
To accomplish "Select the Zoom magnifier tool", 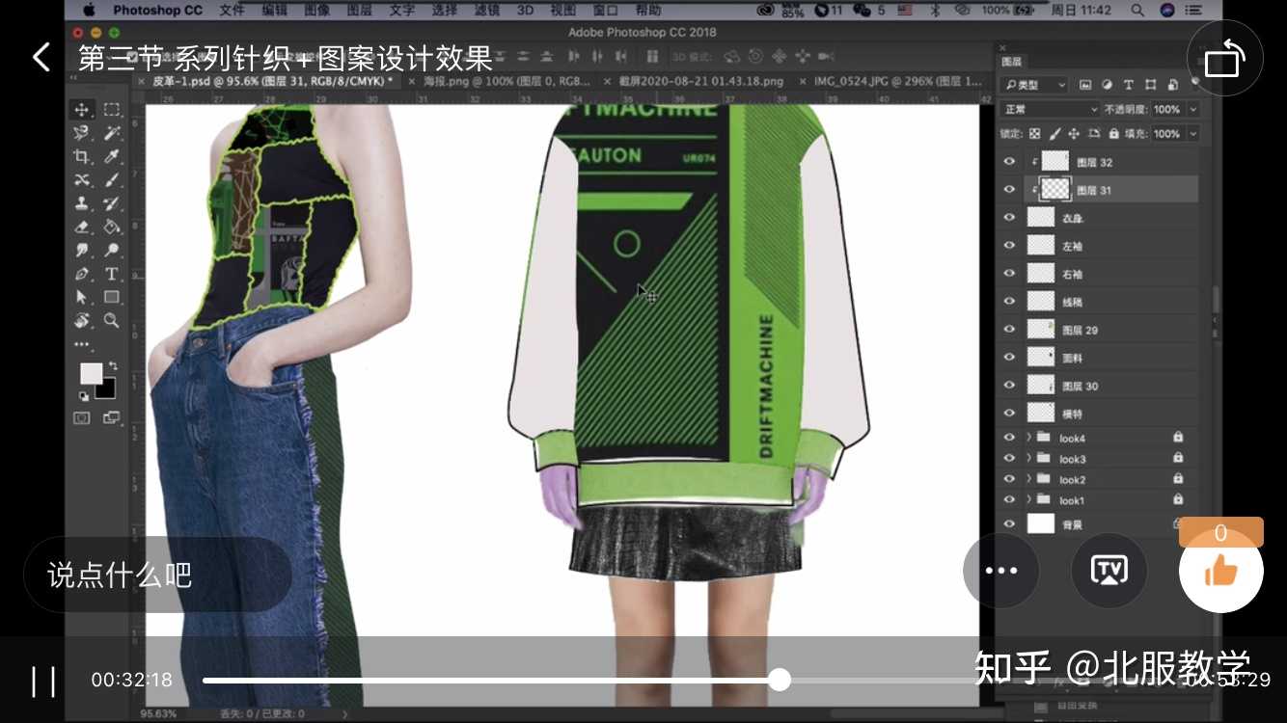I will point(112,320).
